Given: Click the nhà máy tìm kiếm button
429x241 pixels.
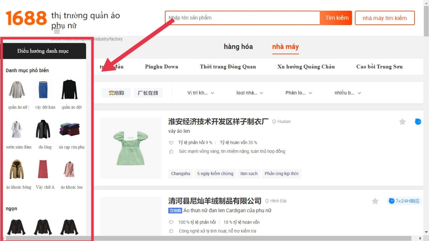Looking at the screenshot, I should coord(385,18).
